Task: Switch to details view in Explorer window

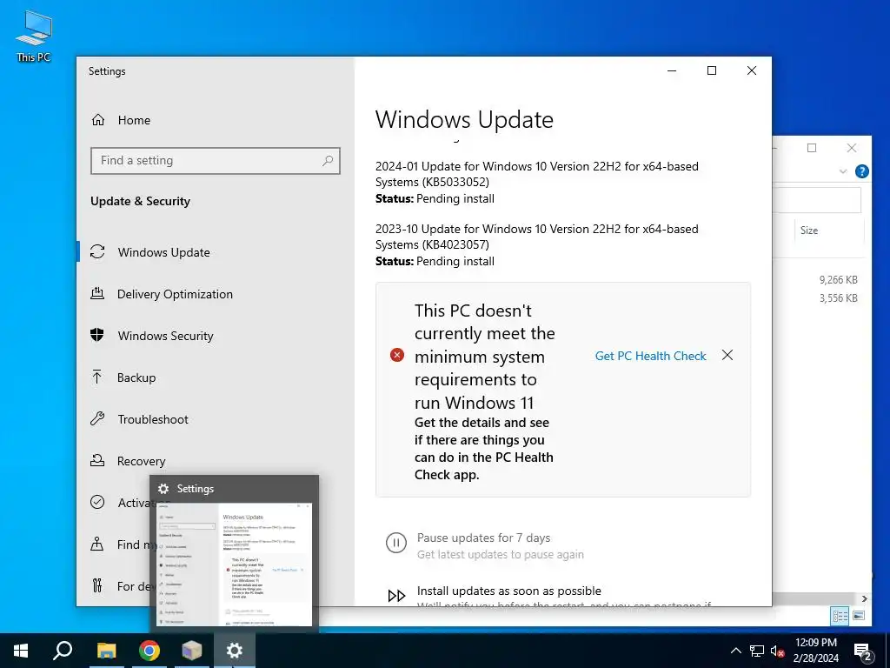Action: (840, 616)
